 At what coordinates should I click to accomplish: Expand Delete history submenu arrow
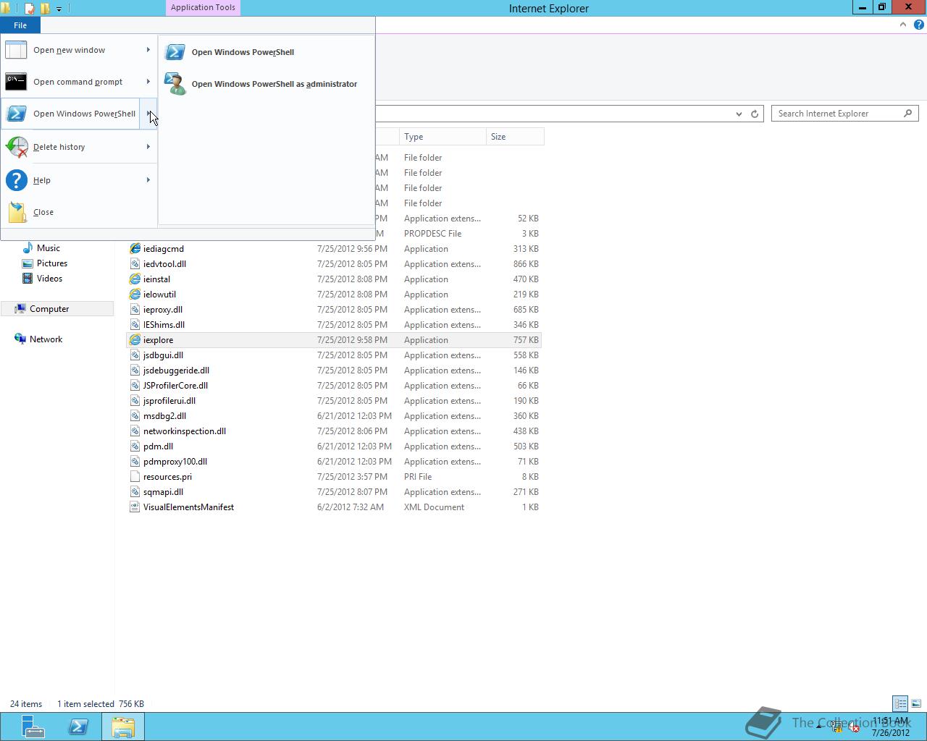coord(148,147)
